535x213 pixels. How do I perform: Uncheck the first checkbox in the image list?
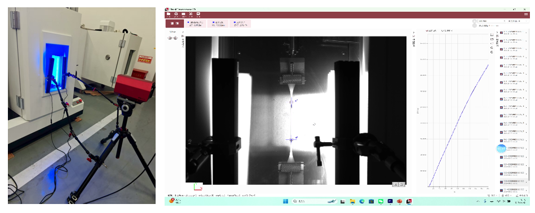click(x=501, y=33)
